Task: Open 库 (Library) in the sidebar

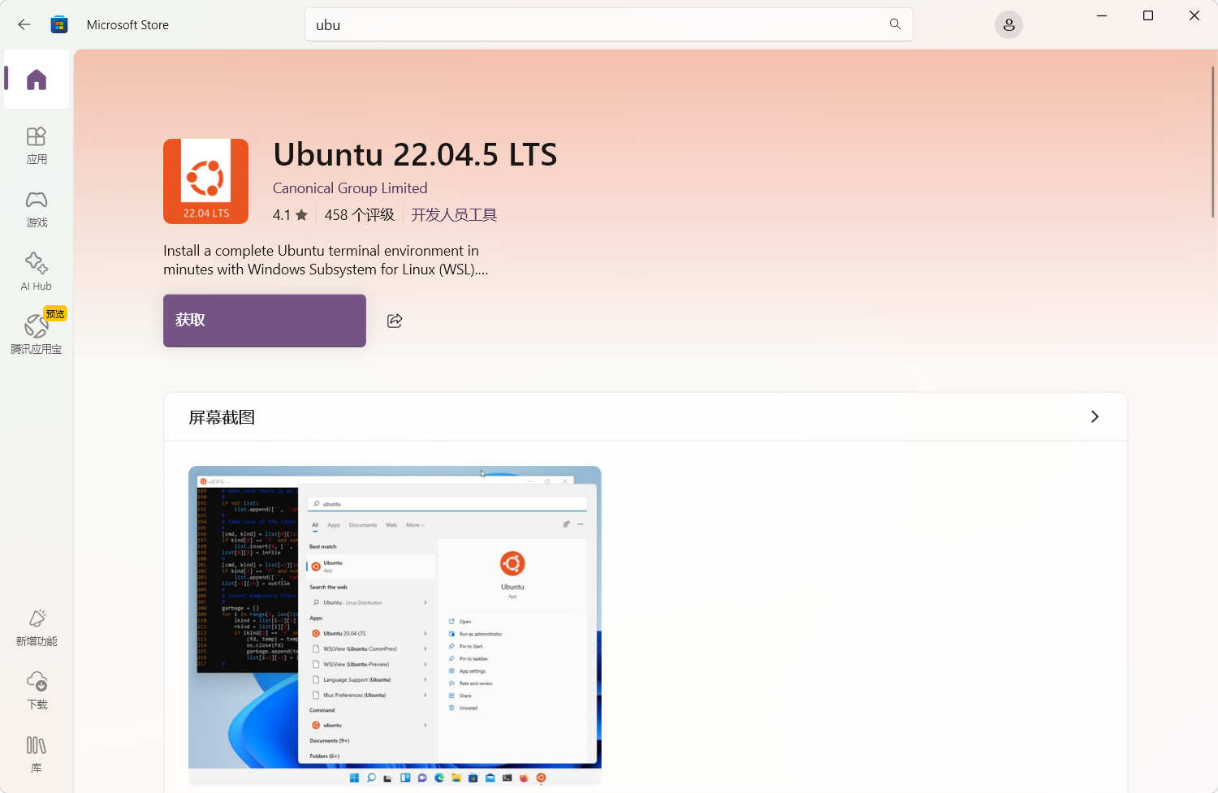Action: coord(37,754)
